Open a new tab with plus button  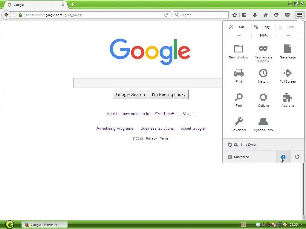(73, 5)
